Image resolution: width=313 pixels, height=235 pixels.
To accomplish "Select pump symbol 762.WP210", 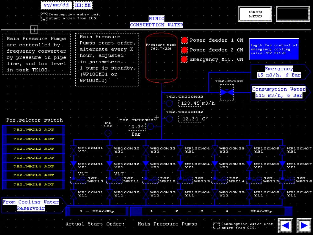I will tap(78, 180).
